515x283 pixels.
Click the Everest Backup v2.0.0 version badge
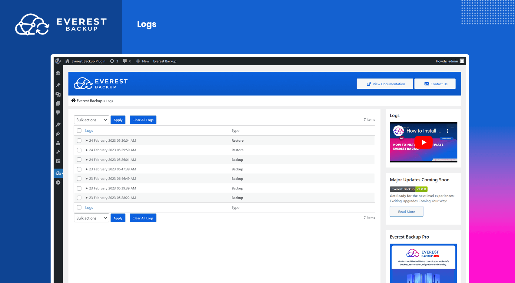point(409,189)
